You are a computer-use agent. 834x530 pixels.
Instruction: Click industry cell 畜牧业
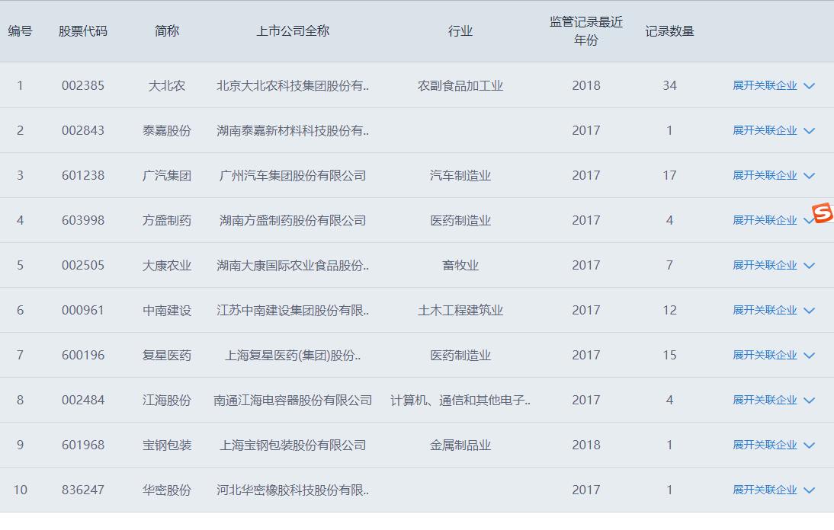tap(460, 265)
